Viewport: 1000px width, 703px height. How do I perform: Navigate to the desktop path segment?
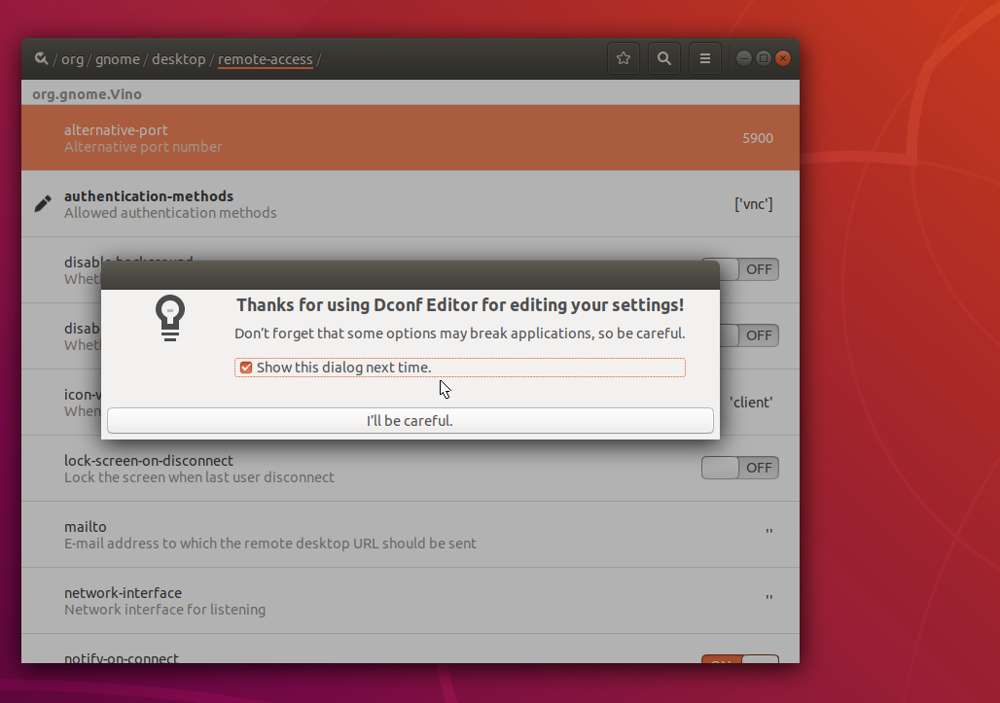179,59
